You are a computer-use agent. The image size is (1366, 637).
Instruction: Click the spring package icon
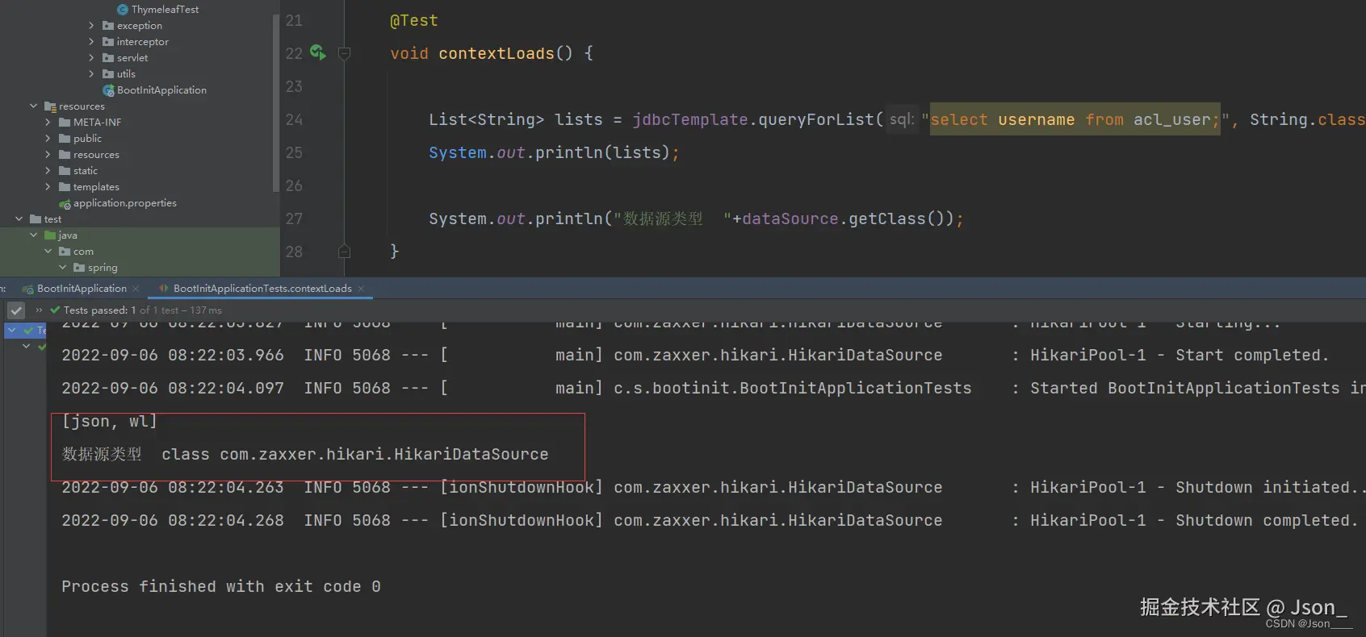point(79,268)
